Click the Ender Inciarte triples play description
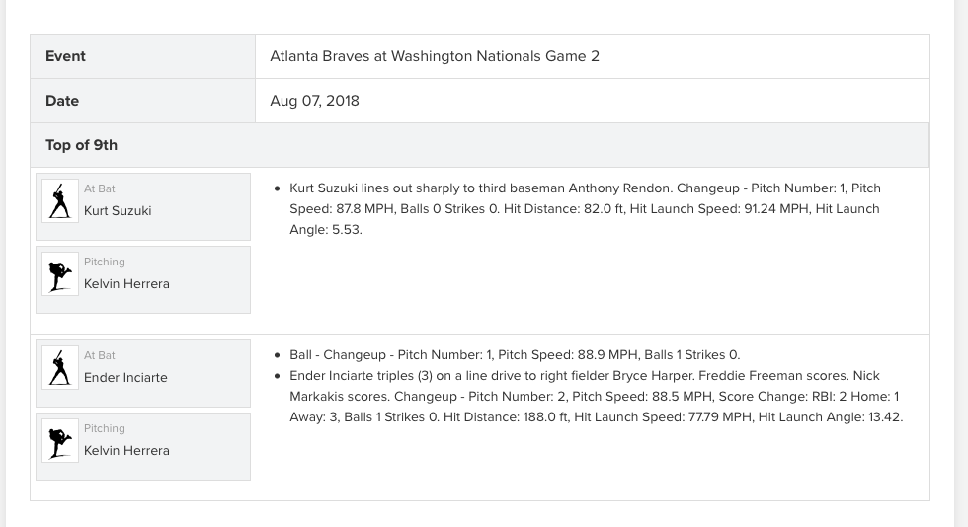This screenshot has width=968, height=527. point(597,396)
